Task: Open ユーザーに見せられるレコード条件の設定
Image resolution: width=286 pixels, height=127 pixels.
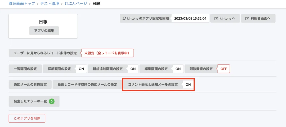Action: click(45, 53)
